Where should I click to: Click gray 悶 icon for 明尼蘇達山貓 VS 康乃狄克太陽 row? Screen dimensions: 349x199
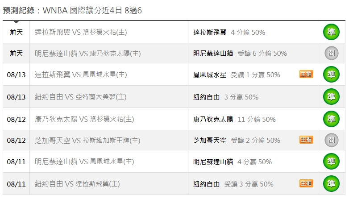click(332, 53)
